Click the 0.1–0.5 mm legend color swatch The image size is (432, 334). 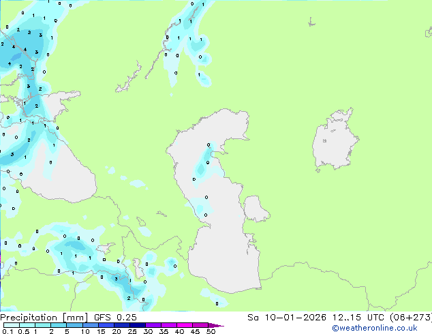pyautogui.click(x=12, y=325)
